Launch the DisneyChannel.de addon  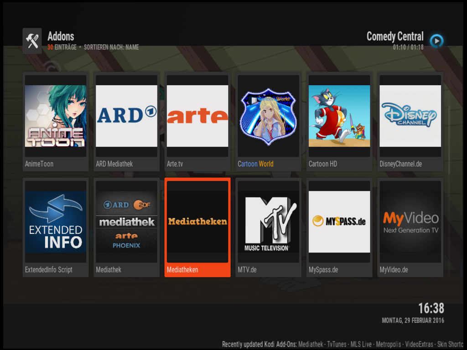point(410,116)
